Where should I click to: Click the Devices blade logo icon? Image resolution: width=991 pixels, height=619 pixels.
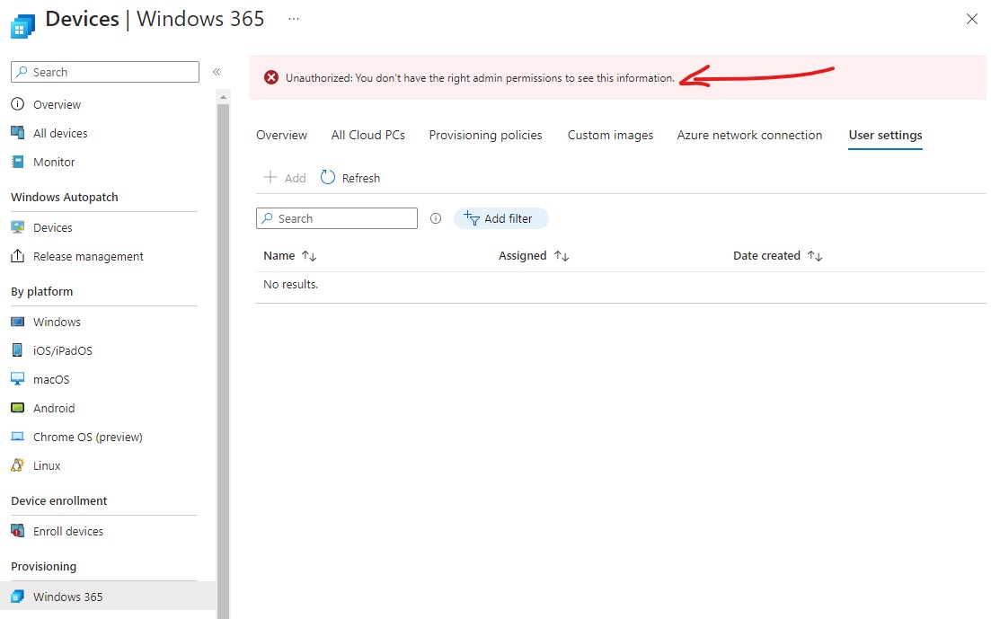[x=22, y=25]
